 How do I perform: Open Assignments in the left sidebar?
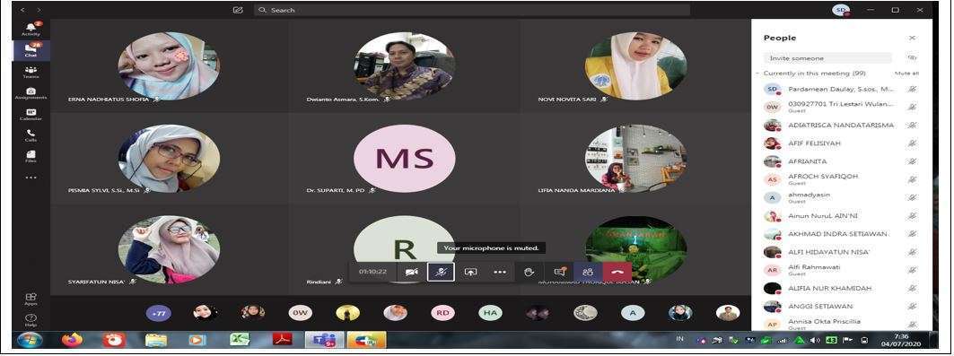[31, 93]
